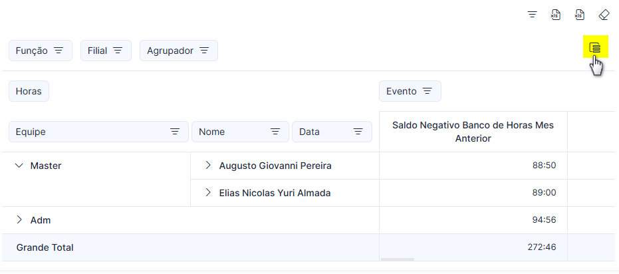619x274 pixels.
Task: Collapse the Master team row
Action: pos(19,166)
